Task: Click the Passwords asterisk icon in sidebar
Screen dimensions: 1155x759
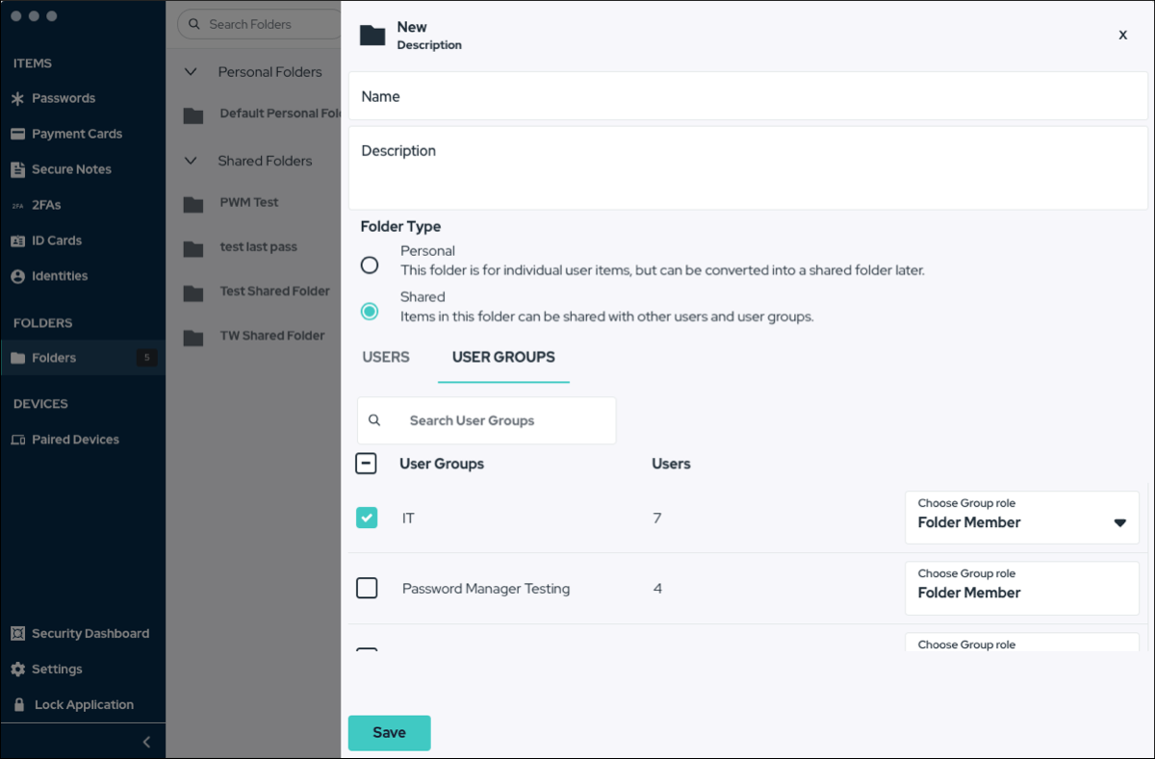Action: [17, 99]
